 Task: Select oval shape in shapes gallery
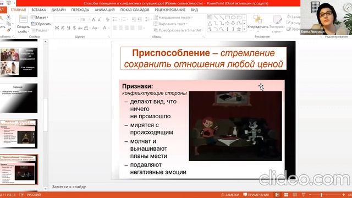233,18
